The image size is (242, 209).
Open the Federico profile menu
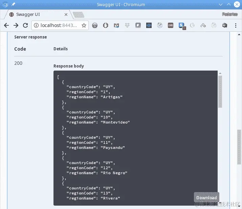230,14
